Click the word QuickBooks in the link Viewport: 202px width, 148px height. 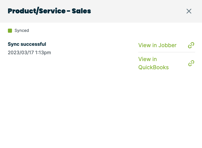click(154, 67)
